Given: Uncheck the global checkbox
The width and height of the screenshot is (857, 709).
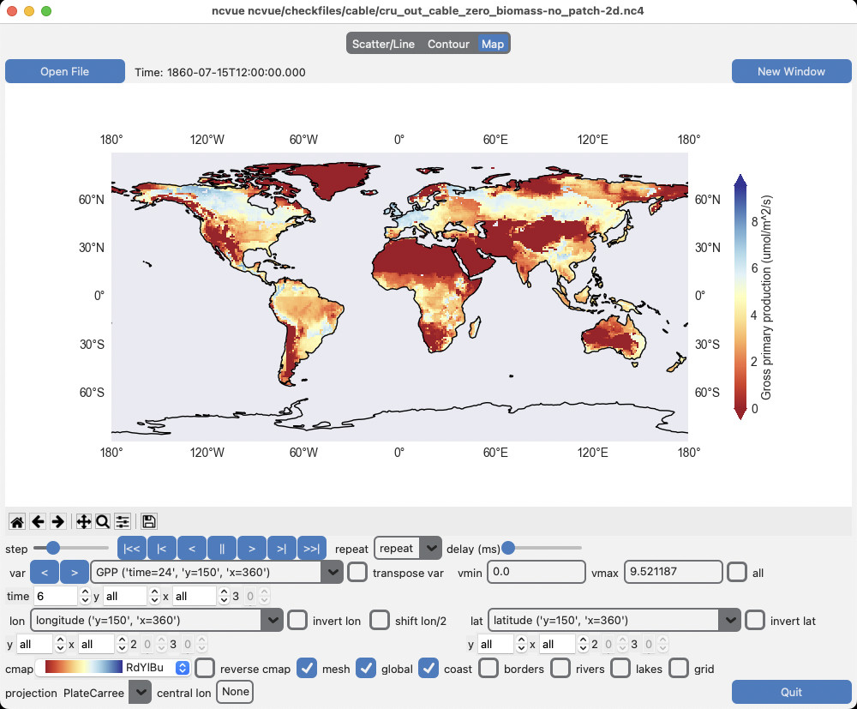Looking at the screenshot, I should (x=366, y=668).
